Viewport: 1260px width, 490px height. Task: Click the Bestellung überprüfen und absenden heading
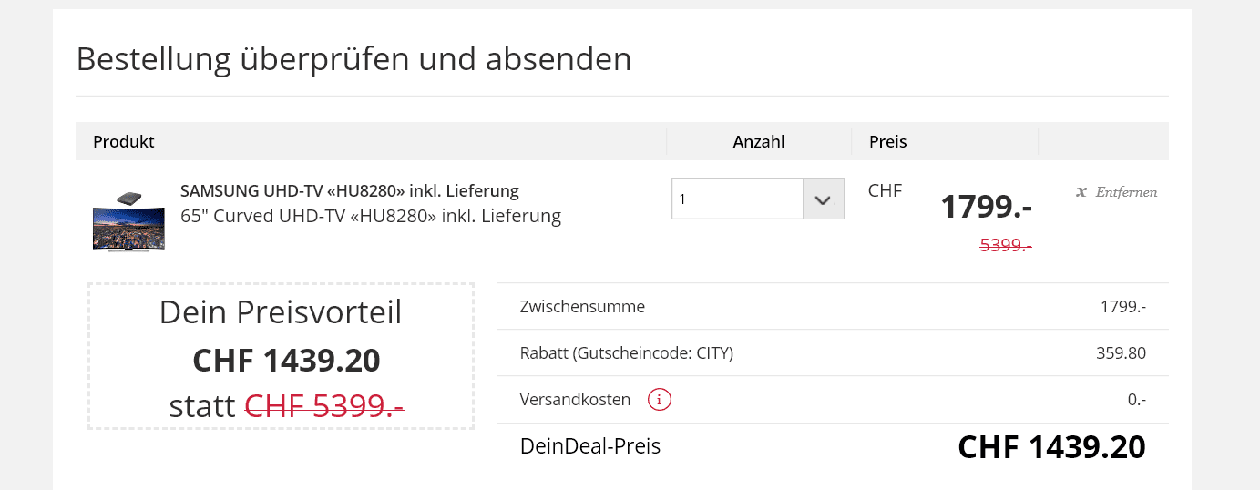coord(353,59)
